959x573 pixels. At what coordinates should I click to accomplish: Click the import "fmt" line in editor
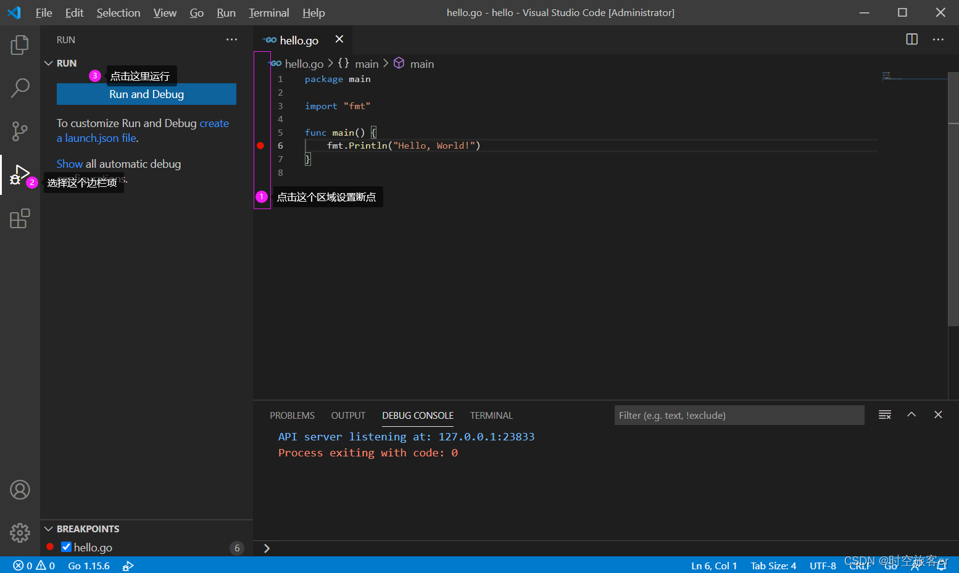click(x=338, y=106)
